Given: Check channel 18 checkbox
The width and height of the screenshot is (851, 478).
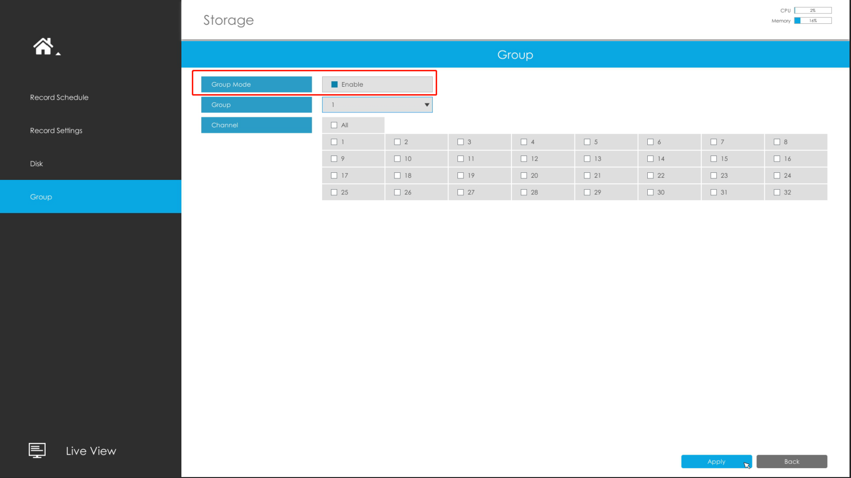Looking at the screenshot, I should (397, 176).
